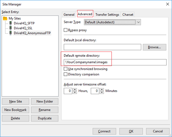
Task: Select the DriveHQ_SFTP server icon
Action: point(11,23)
